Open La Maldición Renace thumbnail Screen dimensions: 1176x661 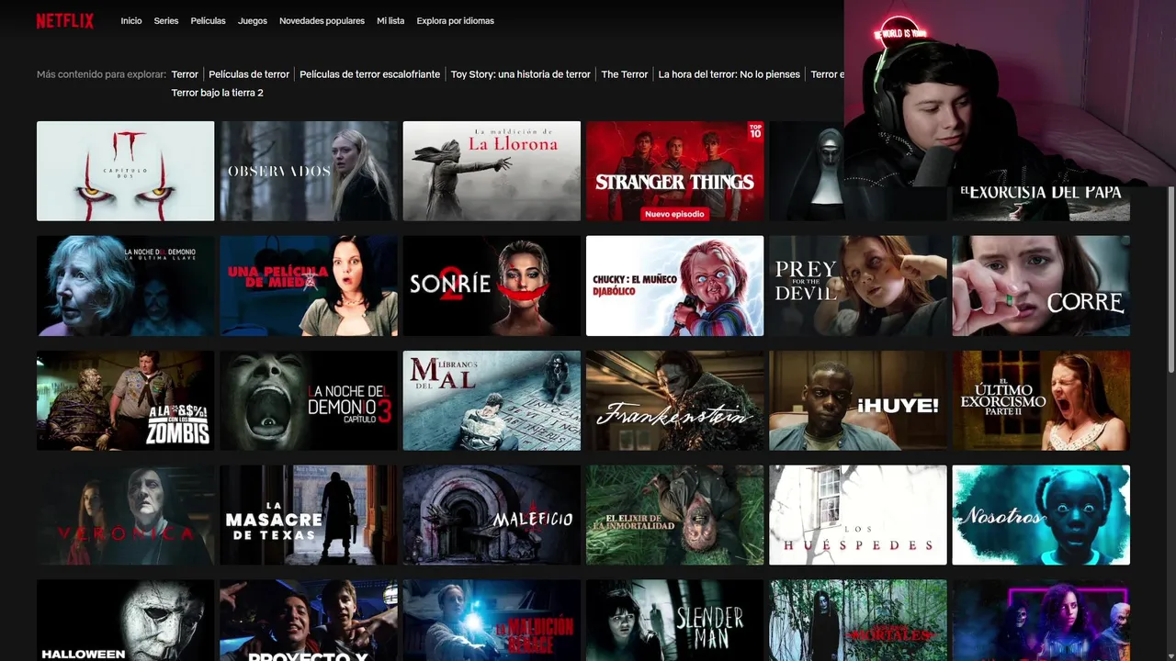pos(492,621)
